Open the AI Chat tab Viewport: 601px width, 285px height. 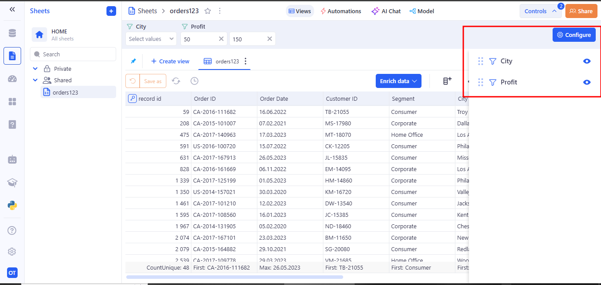[386, 11]
